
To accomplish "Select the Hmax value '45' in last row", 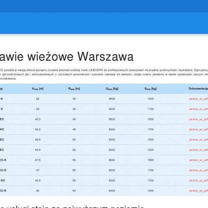I will pyautogui.click(x=37, y=191).
